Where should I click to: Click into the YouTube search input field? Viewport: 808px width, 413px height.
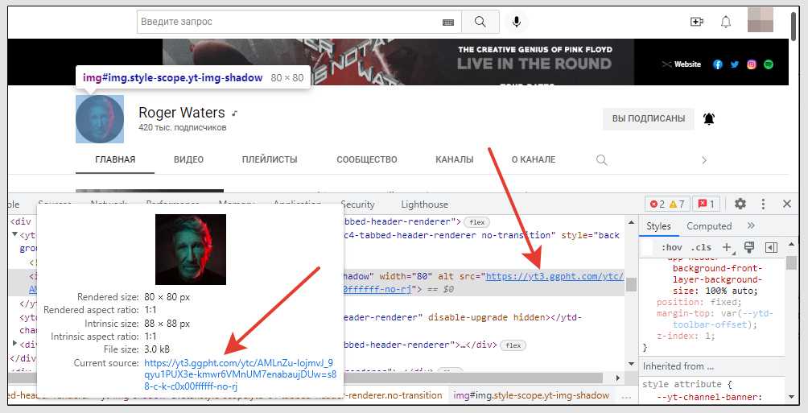click(x=286, y=22)
